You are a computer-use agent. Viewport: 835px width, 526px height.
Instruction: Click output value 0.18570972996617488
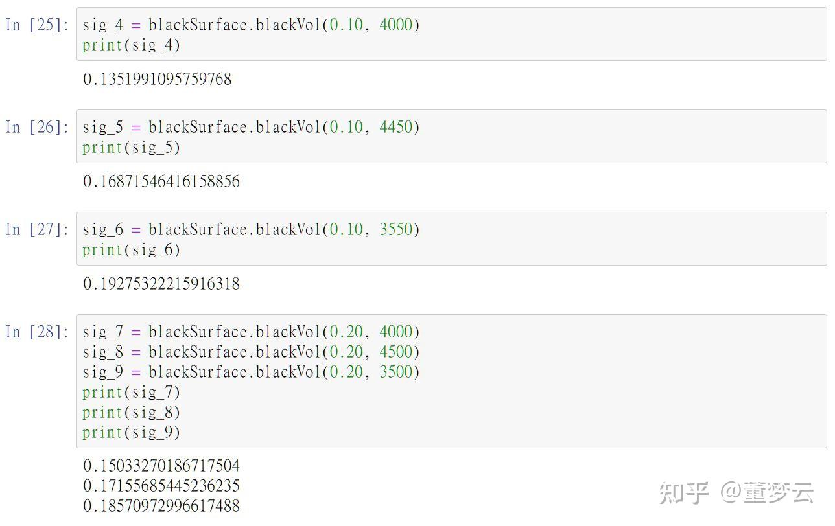[161, 507]
